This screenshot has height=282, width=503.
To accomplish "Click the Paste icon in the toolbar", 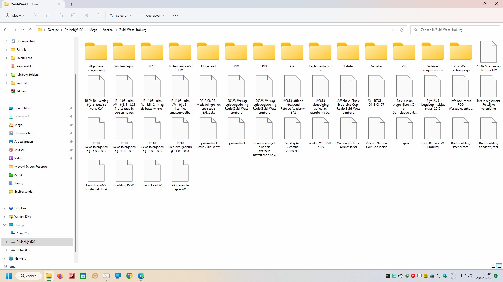I will pos(61,15).
